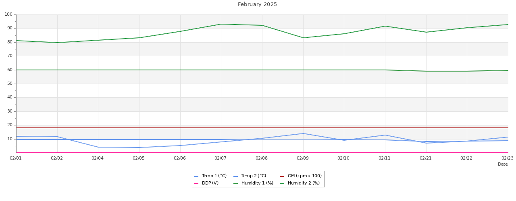Click the DDP (V) legend label
This screenshot has height=201, width=516.
coord(210,183)
